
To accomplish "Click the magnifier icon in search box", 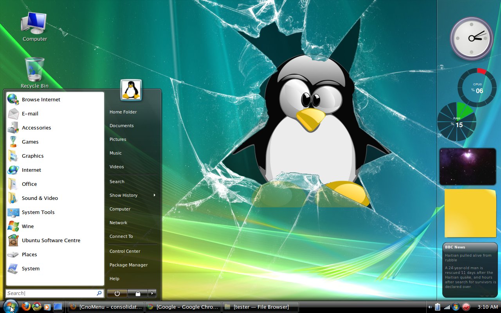I will (99, 293).
